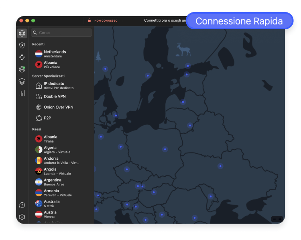Click the server dot in Ukraine
The image size is (301, 240).
(x=220, y=166)
